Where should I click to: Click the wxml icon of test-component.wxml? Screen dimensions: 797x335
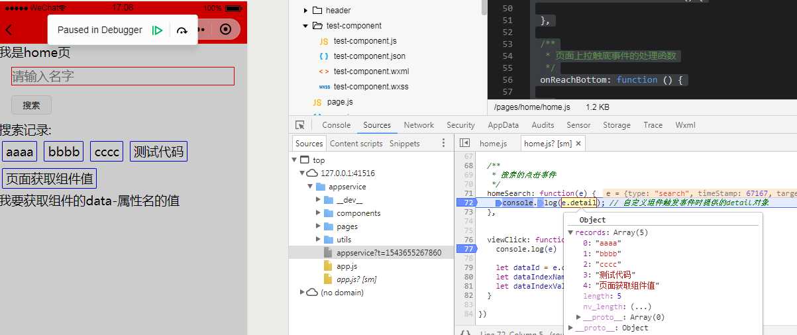[324, 72]
